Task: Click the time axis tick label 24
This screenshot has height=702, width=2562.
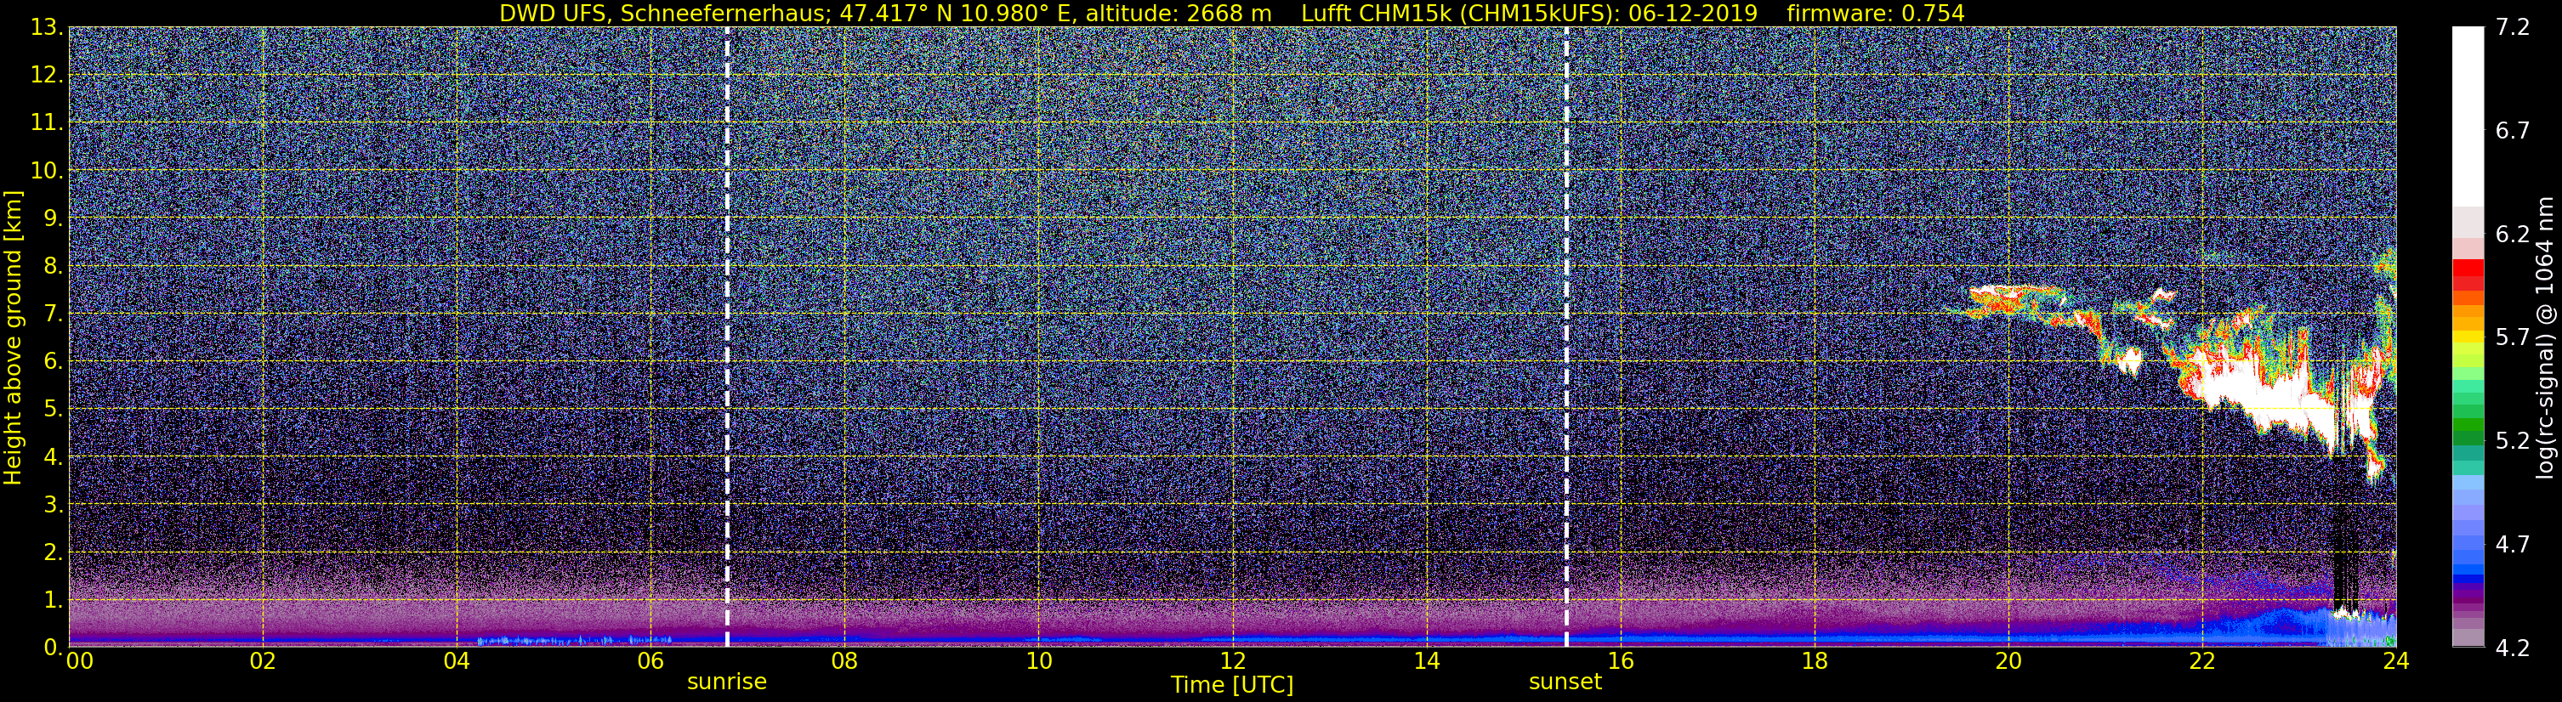Action: coord(2396,662)
